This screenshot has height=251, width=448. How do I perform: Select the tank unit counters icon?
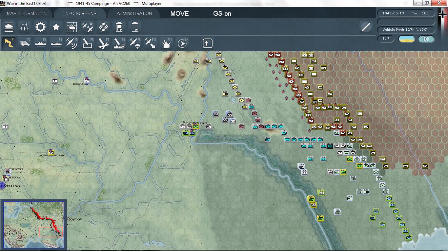[x=9, y=27]
